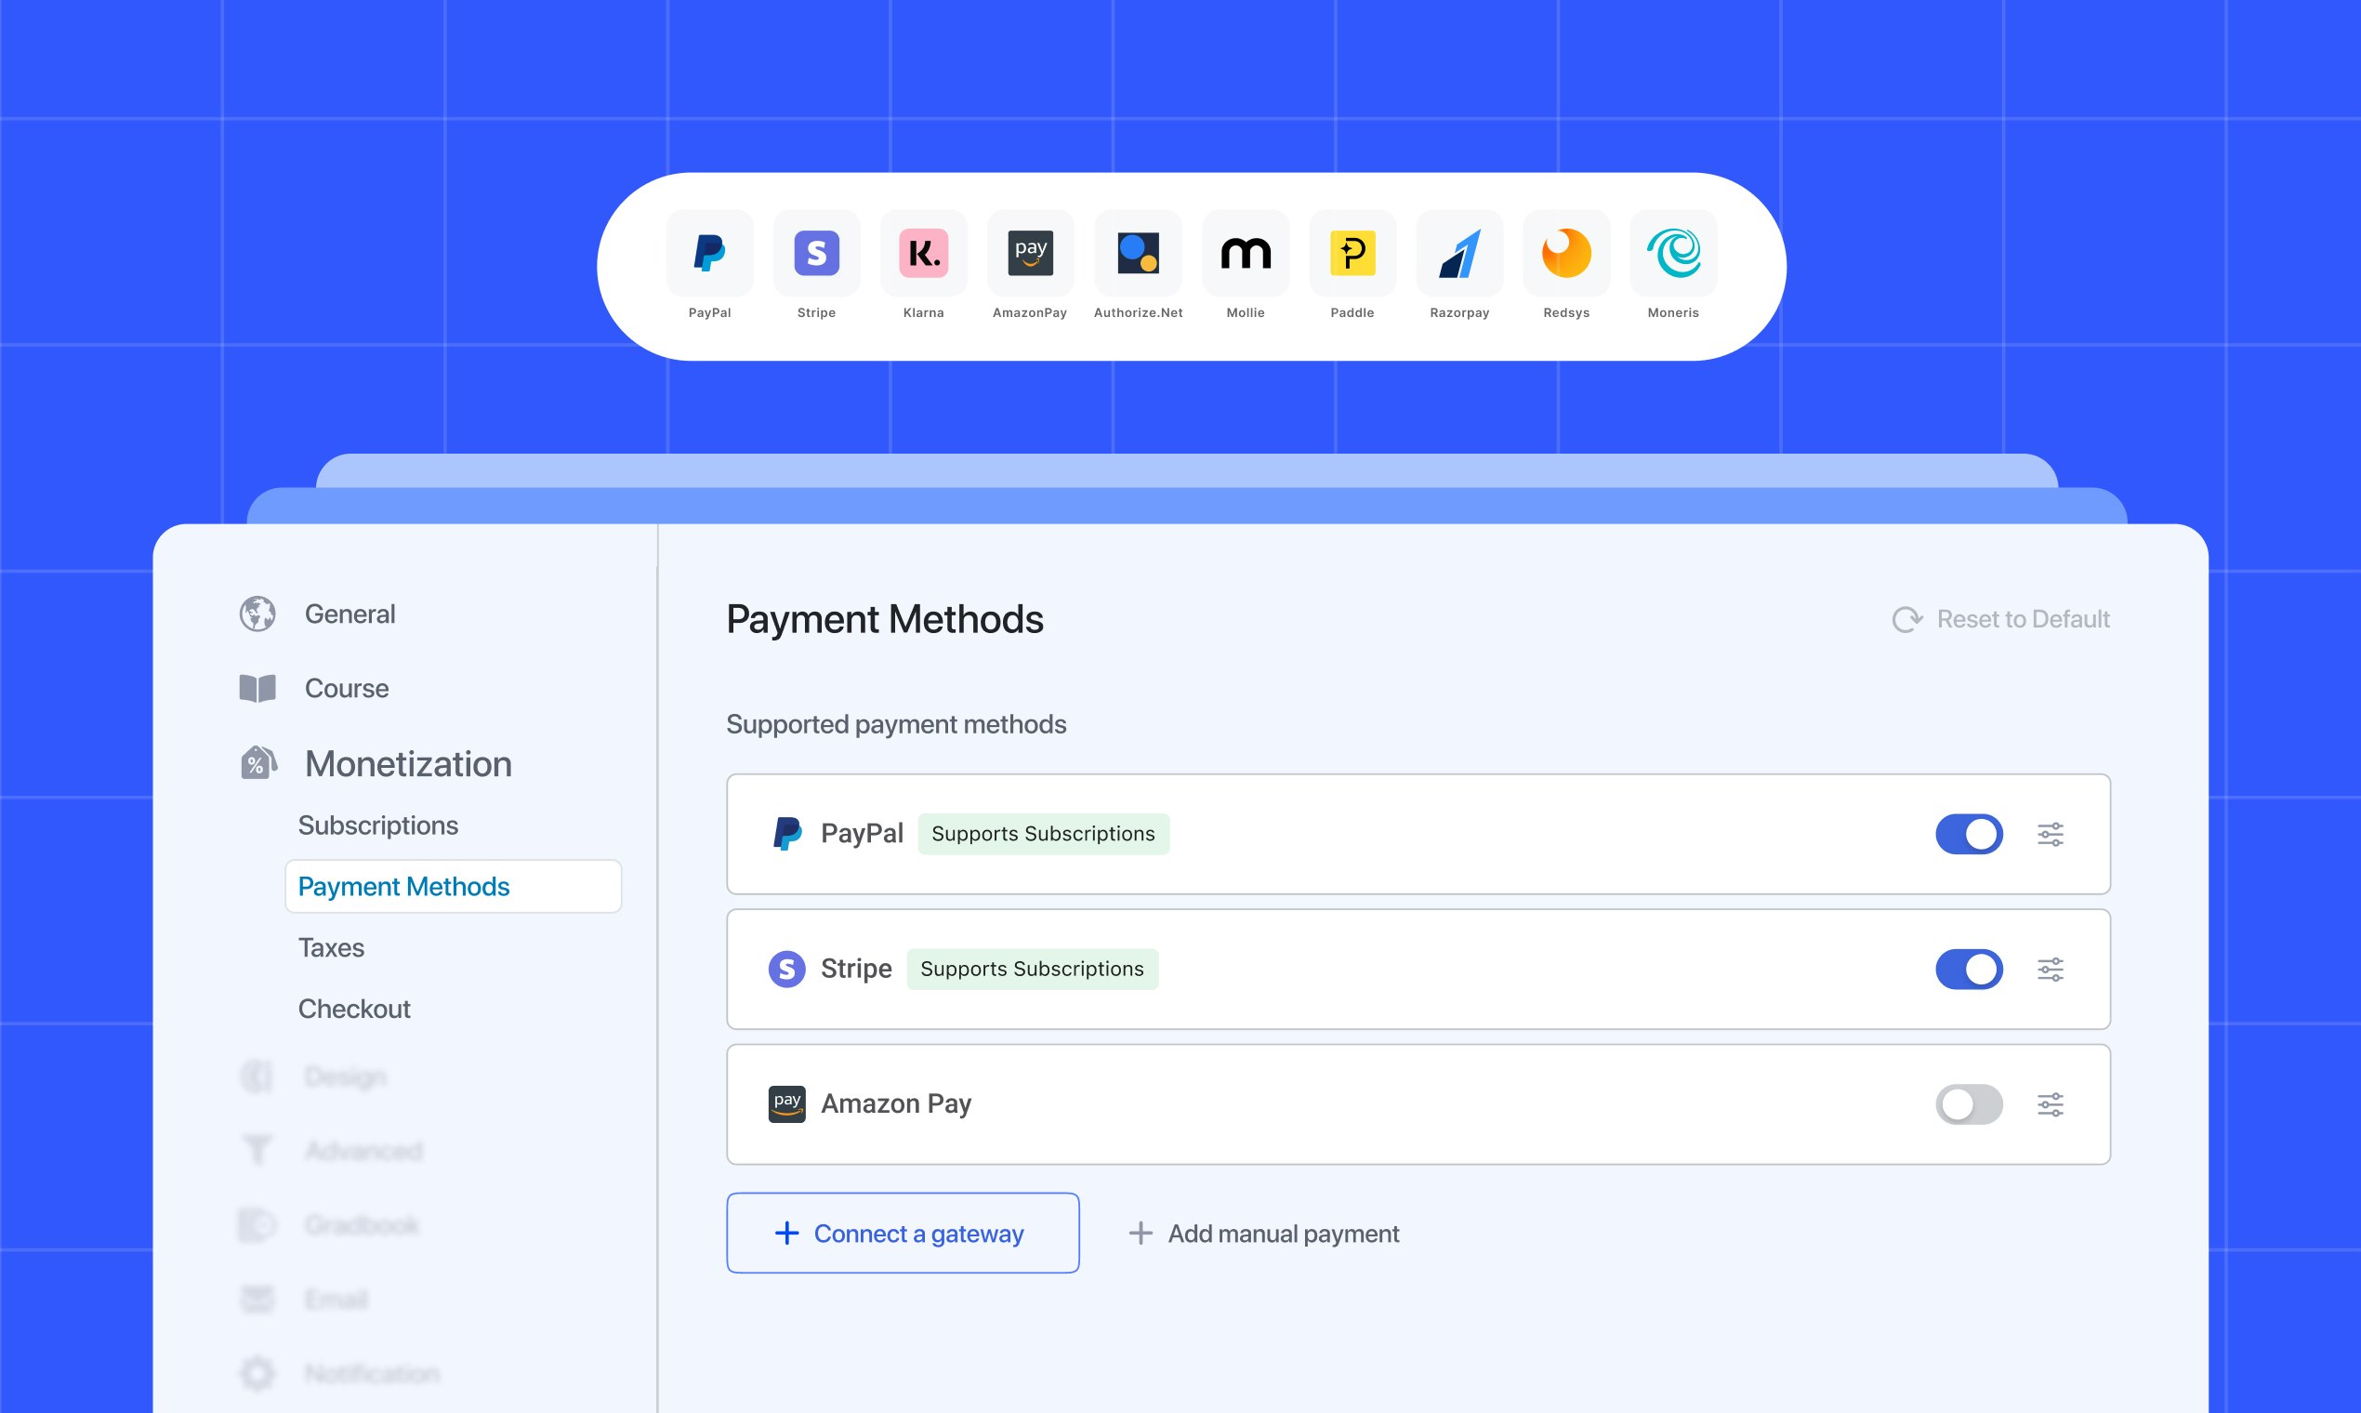Open Amazon Pay settings sliders icon
The image size is (2361, 1413).
tap(2050, 1104)
